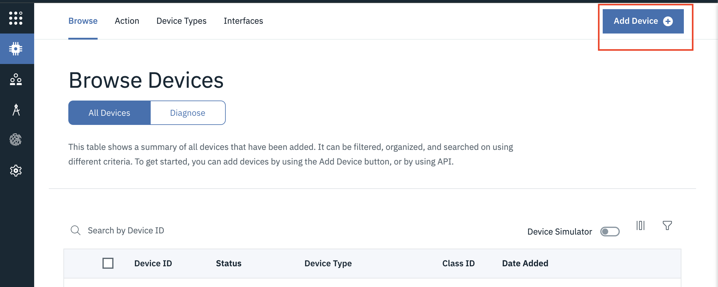
Task: Click the Add Device button
Action: click(x=643, y=21)
